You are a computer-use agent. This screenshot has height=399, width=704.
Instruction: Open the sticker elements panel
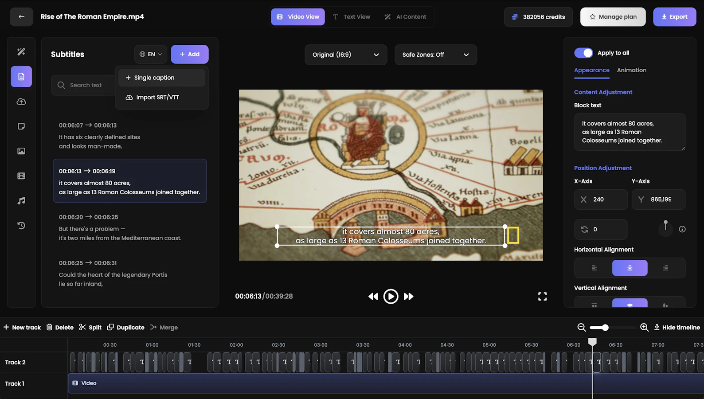pyautogui.click(x=21, y=126)
